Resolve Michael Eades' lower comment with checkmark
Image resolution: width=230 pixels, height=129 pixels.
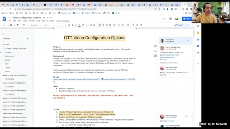186,116
